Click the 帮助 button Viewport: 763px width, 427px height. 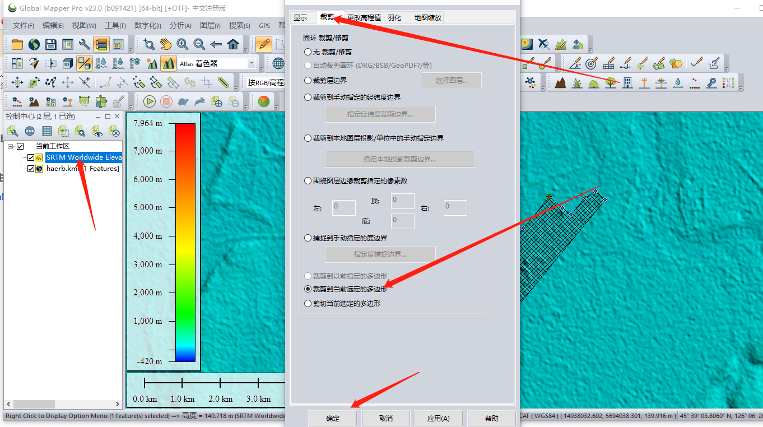(x=491, y=419)
